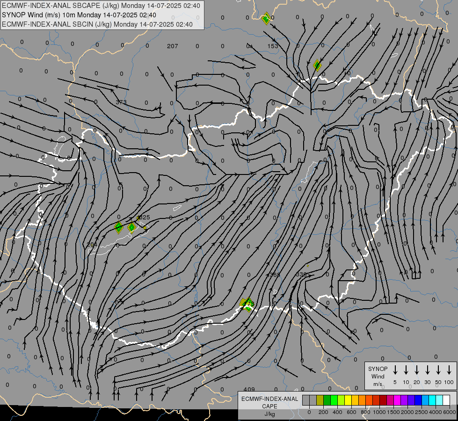Screen dimensions: 458x421
Task: Click the 409 value near the bottom edge
Action: pyautogui.click(x=249, y=389)
